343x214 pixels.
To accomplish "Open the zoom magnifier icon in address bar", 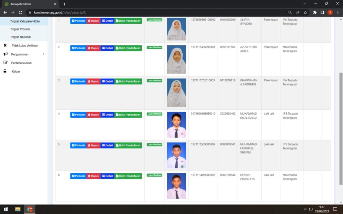I will click(x=290, y=12).
